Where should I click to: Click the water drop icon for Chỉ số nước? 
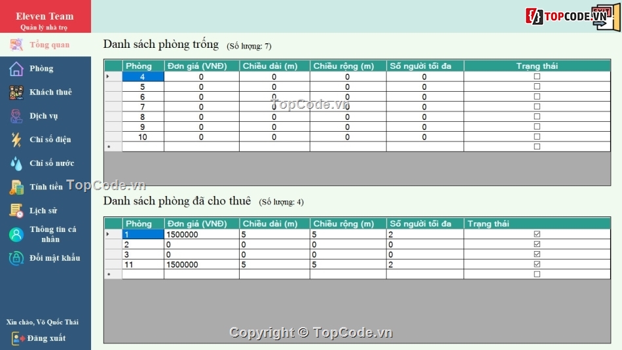tap(16, 163)
